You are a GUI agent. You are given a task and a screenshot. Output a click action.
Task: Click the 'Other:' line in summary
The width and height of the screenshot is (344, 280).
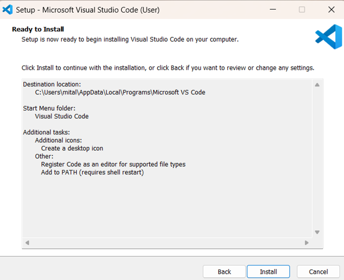tap(44, 156)
